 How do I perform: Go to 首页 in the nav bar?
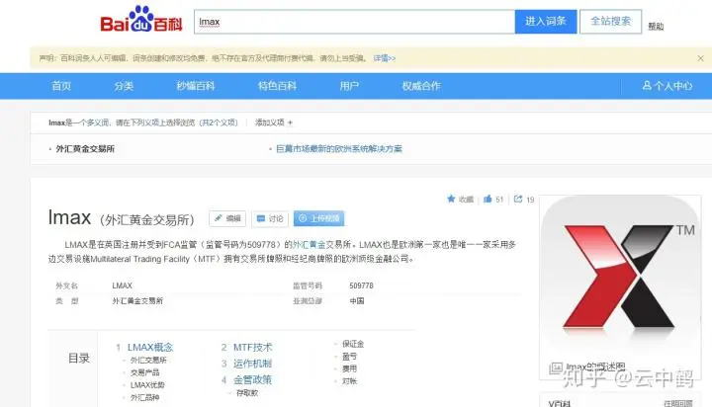click(61, 86)
